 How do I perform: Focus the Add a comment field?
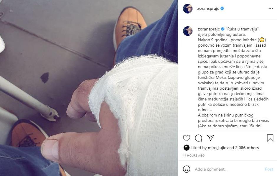(x=228, y=169)
